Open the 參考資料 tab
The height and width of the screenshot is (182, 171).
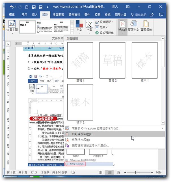pyautogui.click(x=74, y=15)
